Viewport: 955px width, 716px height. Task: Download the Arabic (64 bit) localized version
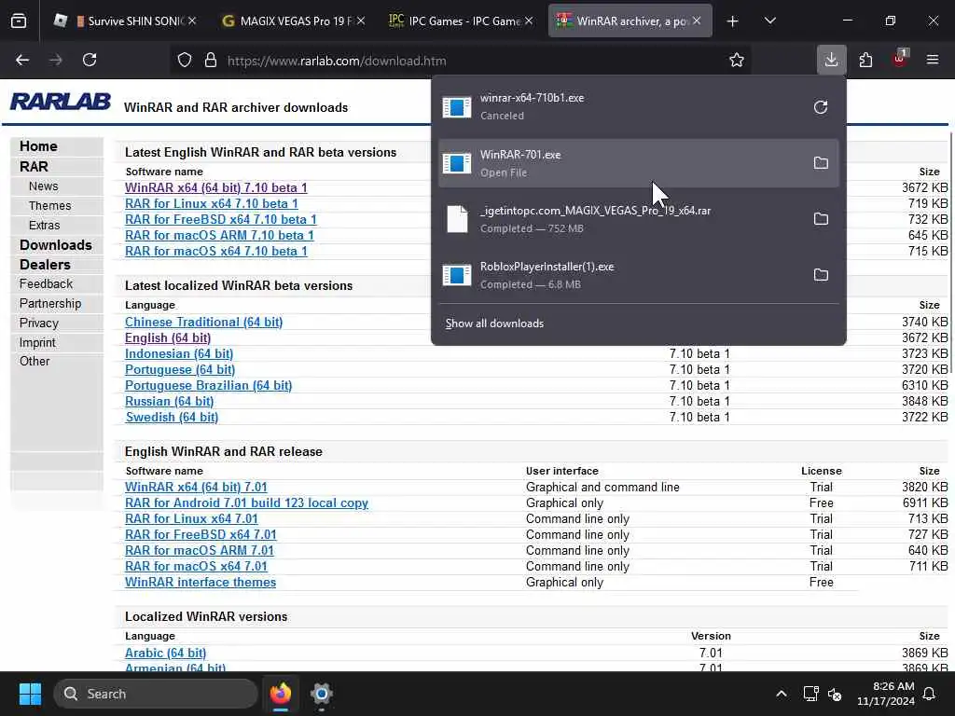click(166, 654)
